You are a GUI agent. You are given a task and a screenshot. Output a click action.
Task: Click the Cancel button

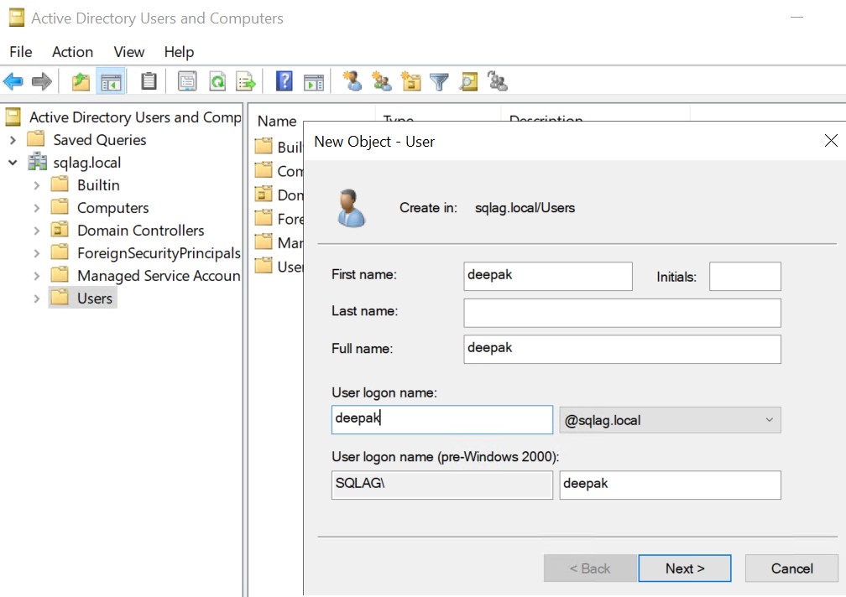791,568
